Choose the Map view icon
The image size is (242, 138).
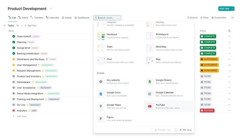(150, 61)
